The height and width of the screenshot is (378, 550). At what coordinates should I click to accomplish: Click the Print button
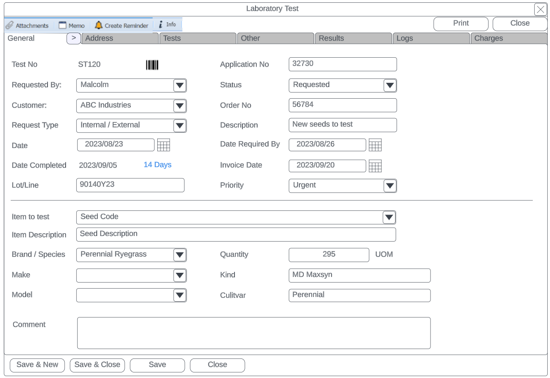pos(461,24)
